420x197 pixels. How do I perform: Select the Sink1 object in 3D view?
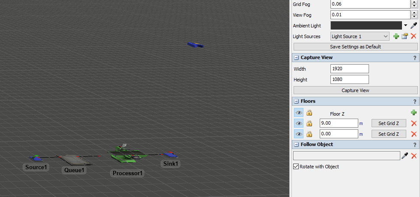point(170,155)
